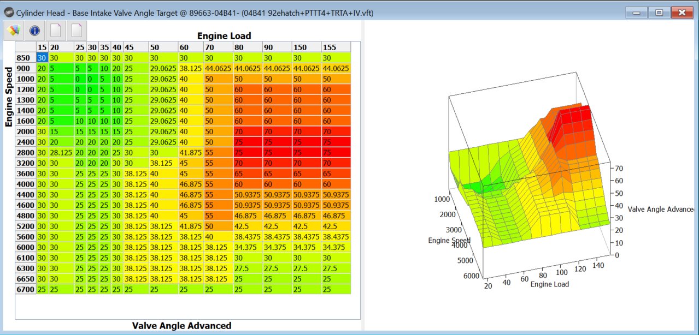Viewport: 699px width, 335px height.
Task: Click the last blank page icon in toolbar
Action: [x=76, y=31]
